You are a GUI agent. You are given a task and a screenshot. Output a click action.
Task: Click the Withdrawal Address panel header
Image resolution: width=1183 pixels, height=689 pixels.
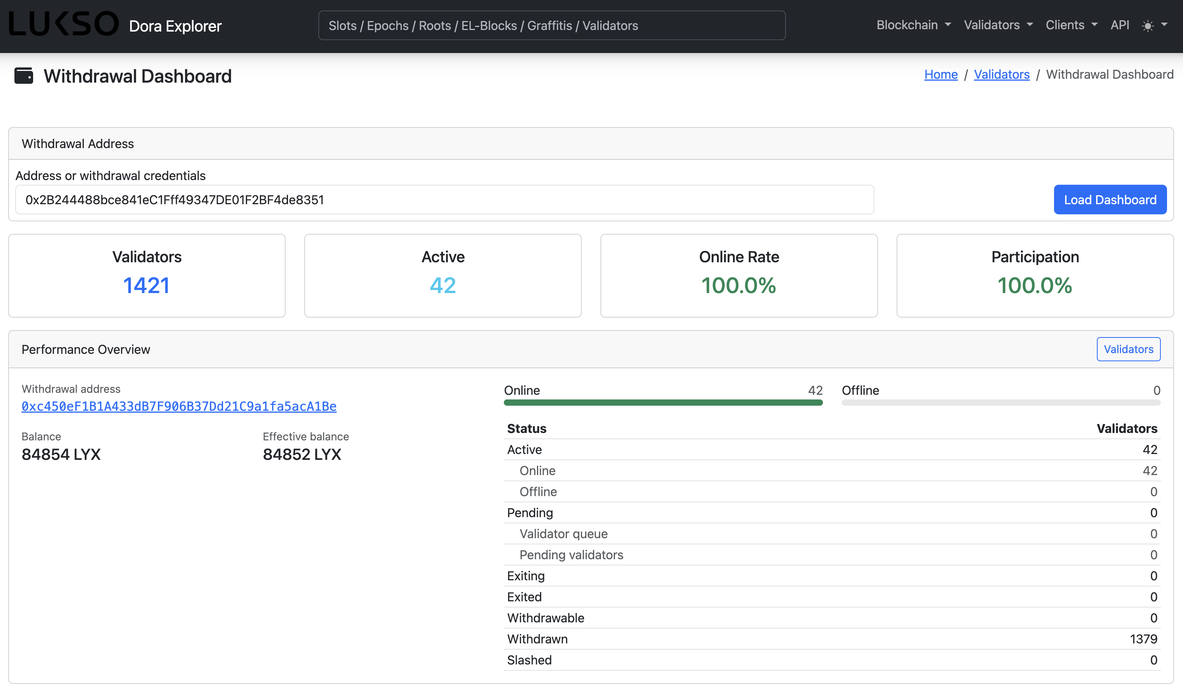(591, 144)
